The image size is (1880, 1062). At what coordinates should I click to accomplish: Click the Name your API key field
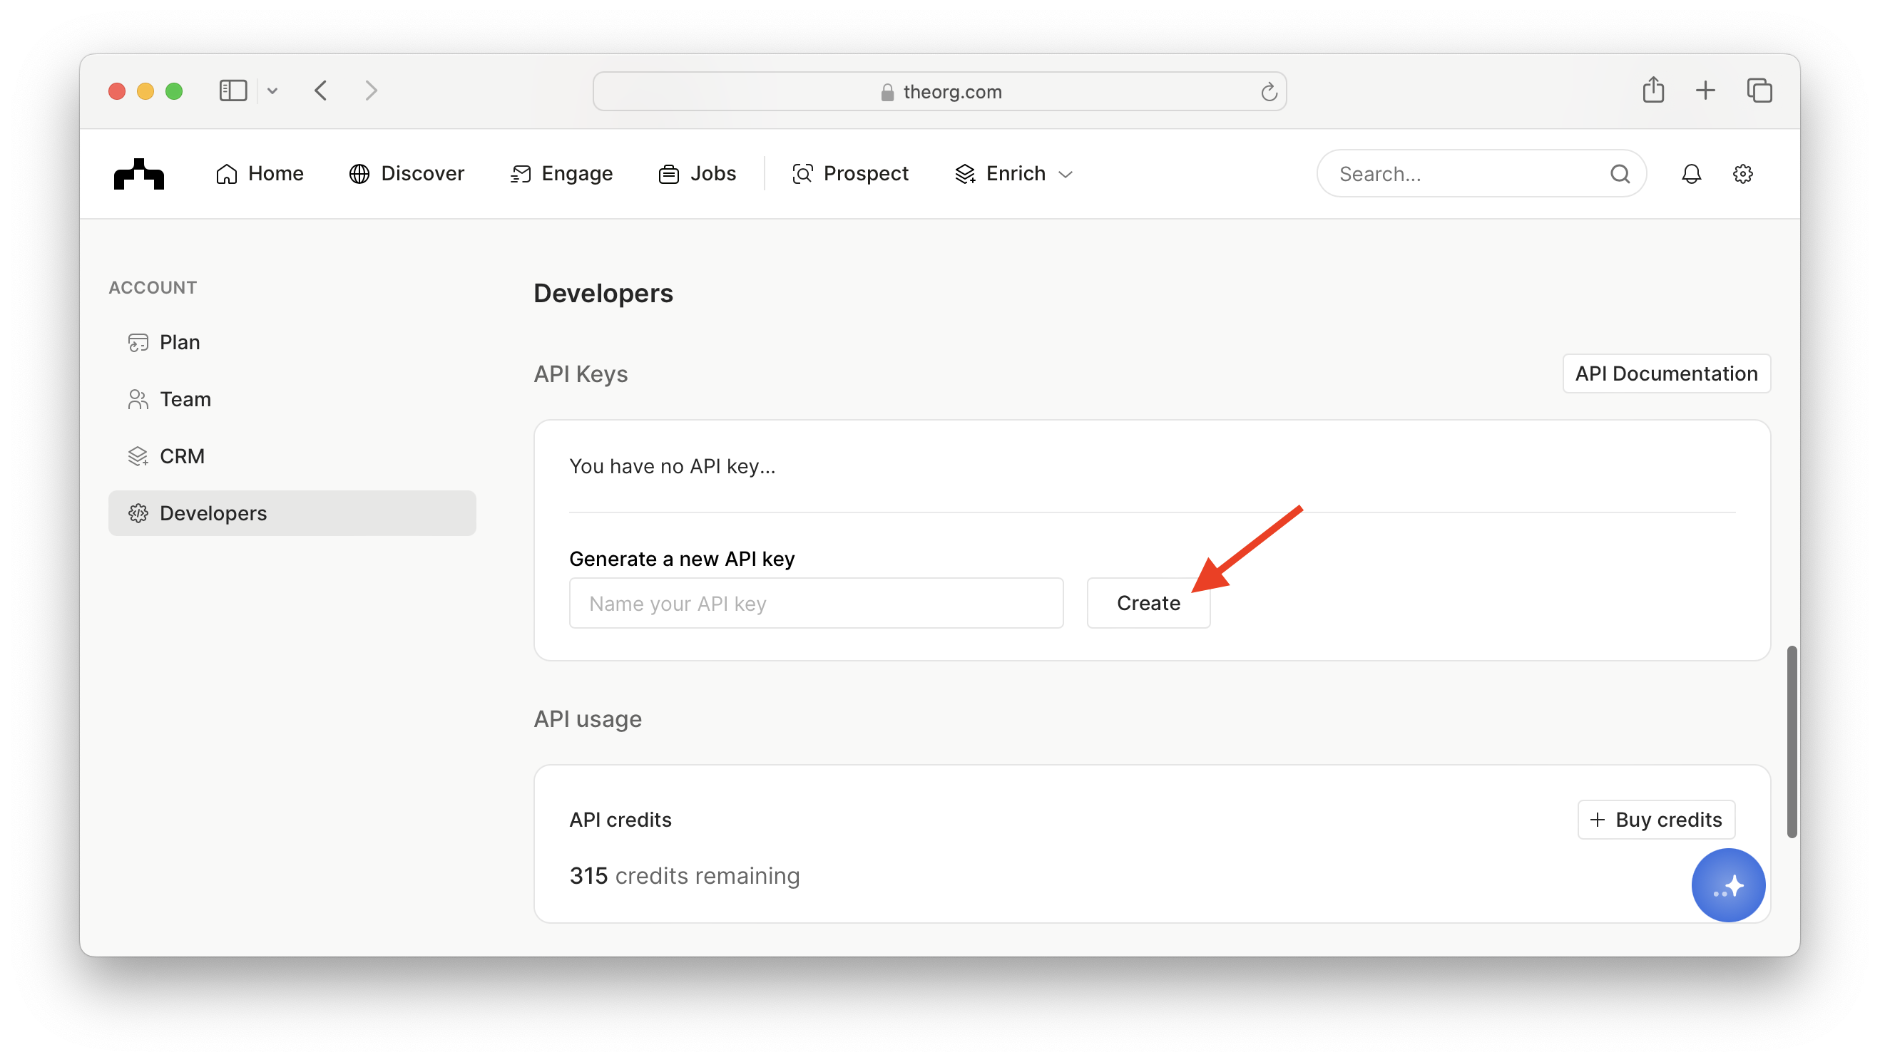tap(816, 603)
